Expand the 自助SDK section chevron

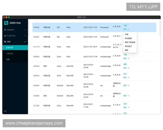point(25,30)
